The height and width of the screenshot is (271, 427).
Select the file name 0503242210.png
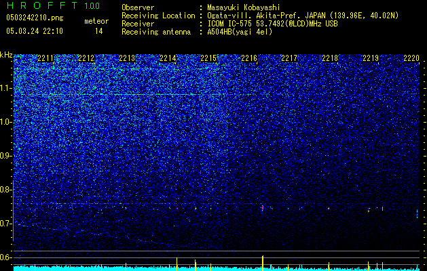(35, 18)
